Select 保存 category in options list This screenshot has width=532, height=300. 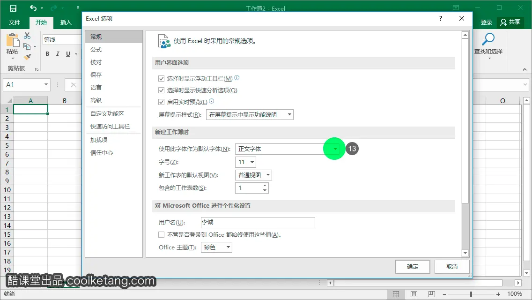point(114,75)
